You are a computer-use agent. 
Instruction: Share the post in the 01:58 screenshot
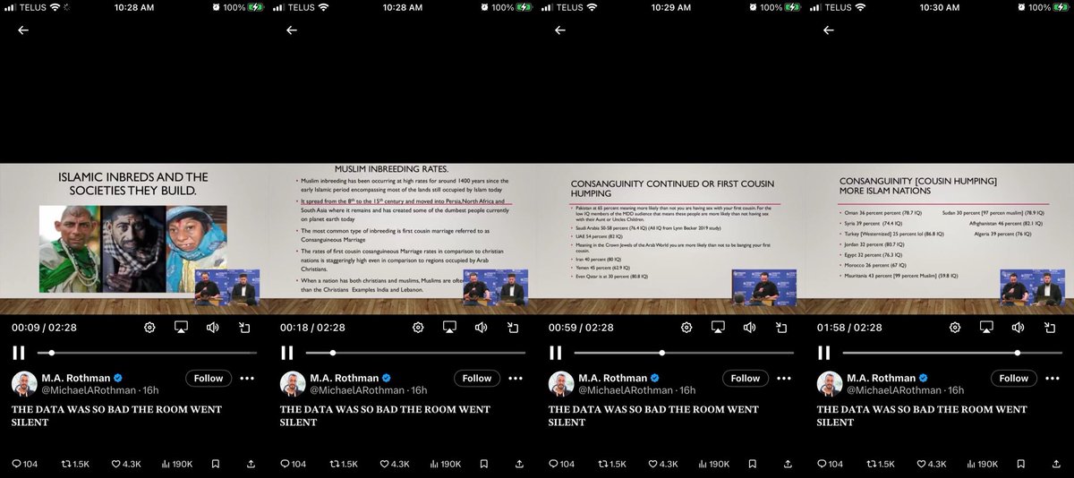coord(1055,464)
